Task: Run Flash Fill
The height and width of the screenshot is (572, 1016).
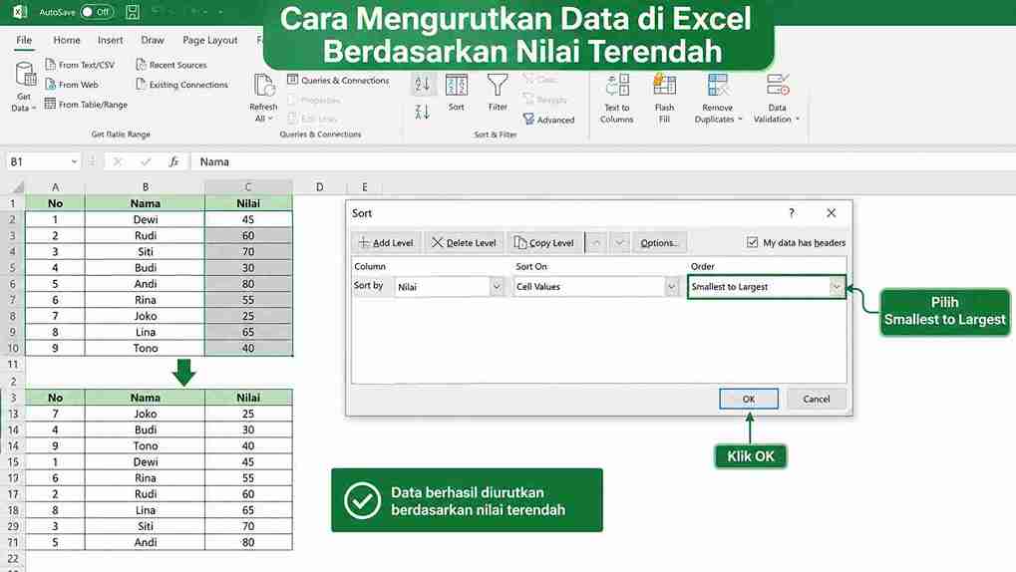Action: pos(664,99)
